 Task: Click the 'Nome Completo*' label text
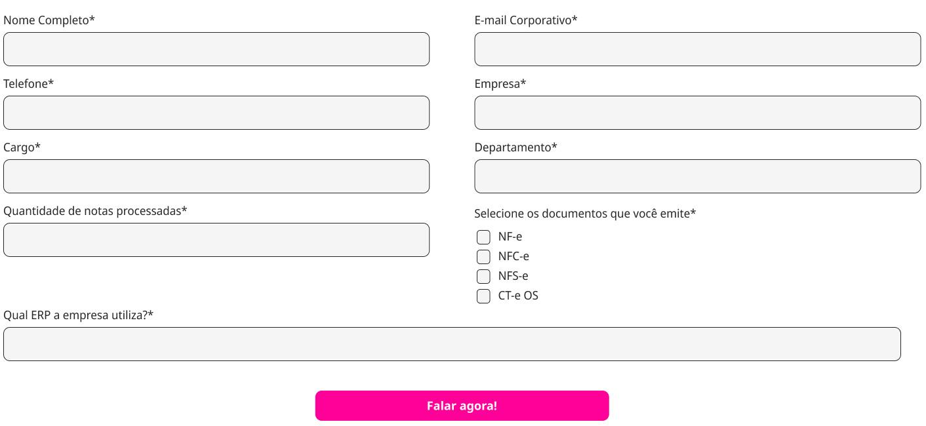(49, 20)
